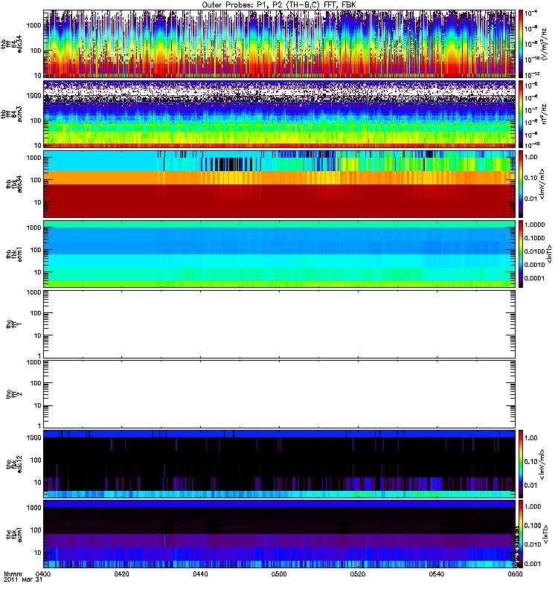
Task: Click the 0400 time axis label
Action: click(43, 575)
